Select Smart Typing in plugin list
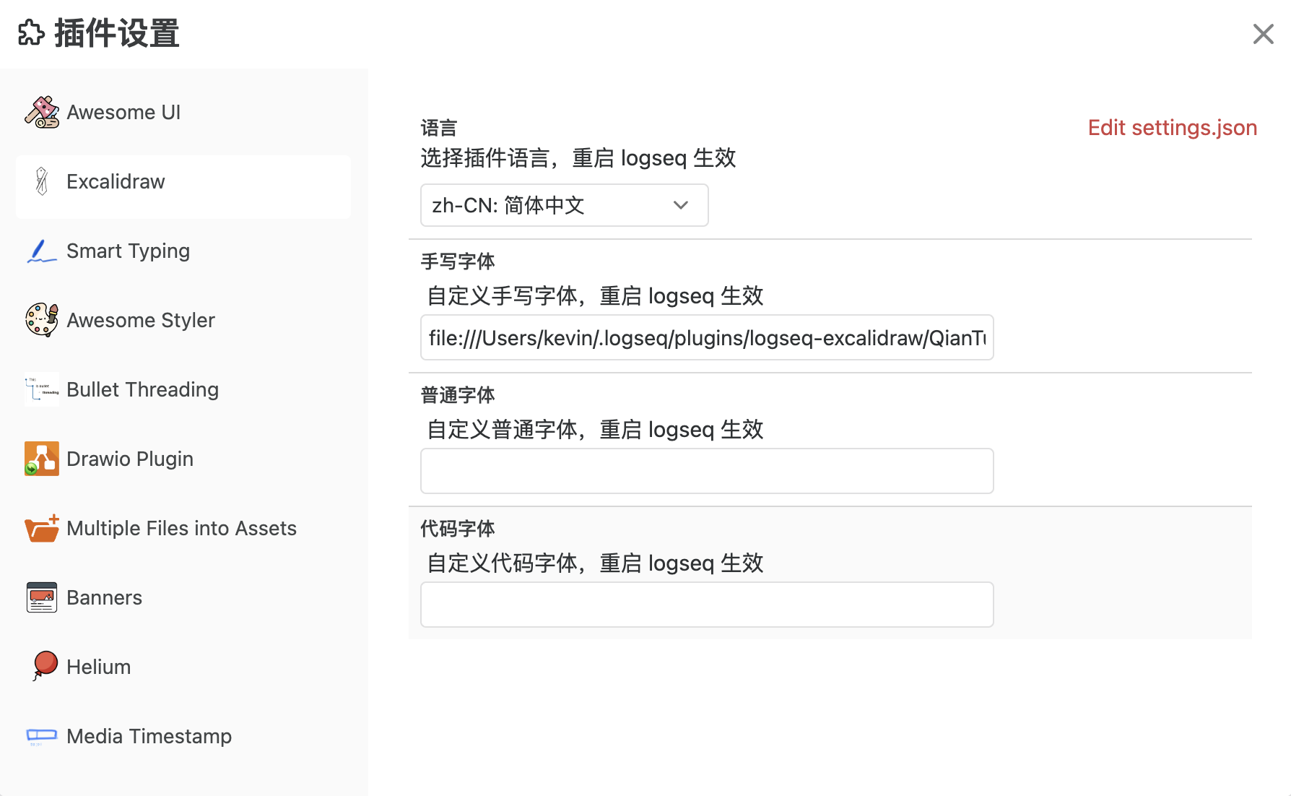This screenshot has width=1291, height=796. pos(129,251)
